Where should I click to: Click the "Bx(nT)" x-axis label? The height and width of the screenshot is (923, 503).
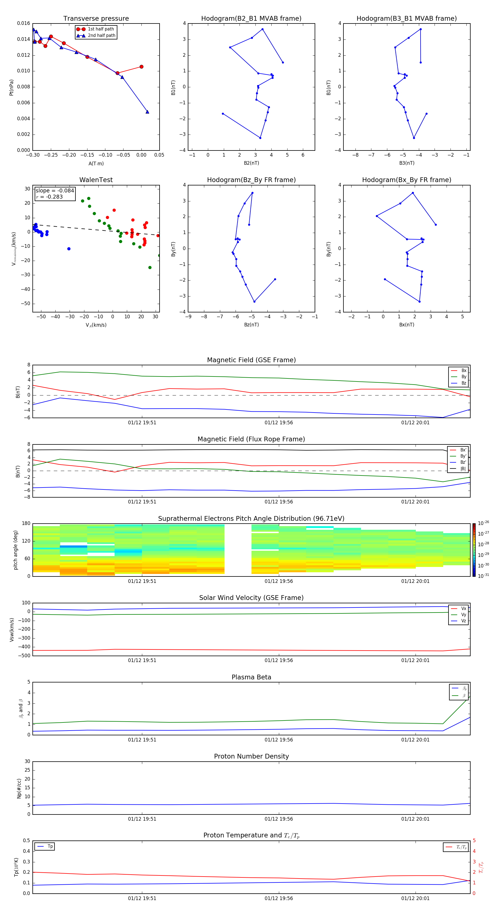point(407,325)
